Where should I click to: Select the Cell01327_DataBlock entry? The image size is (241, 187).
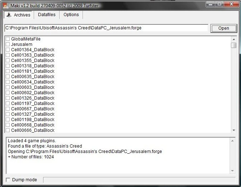[x=33, y=114]
